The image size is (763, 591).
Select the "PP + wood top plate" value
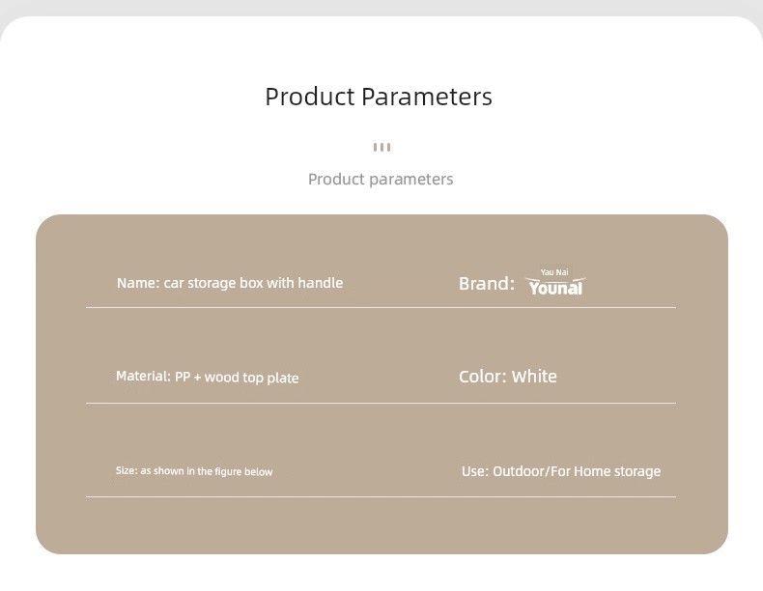point(237,378)
